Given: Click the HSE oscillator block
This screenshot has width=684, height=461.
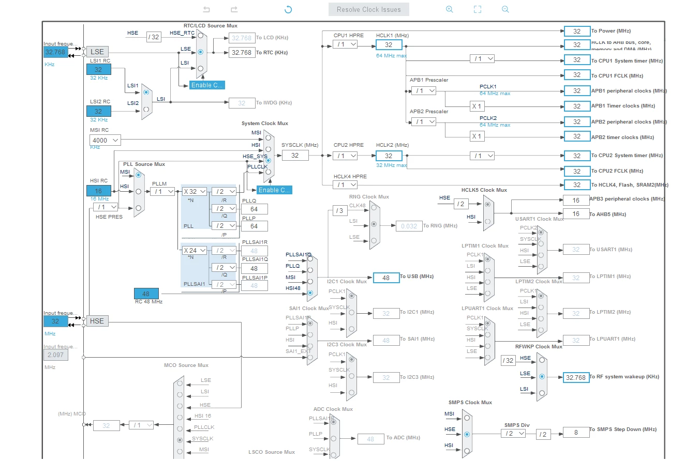Looking at the screenshot, I should [x=97, y=321].
